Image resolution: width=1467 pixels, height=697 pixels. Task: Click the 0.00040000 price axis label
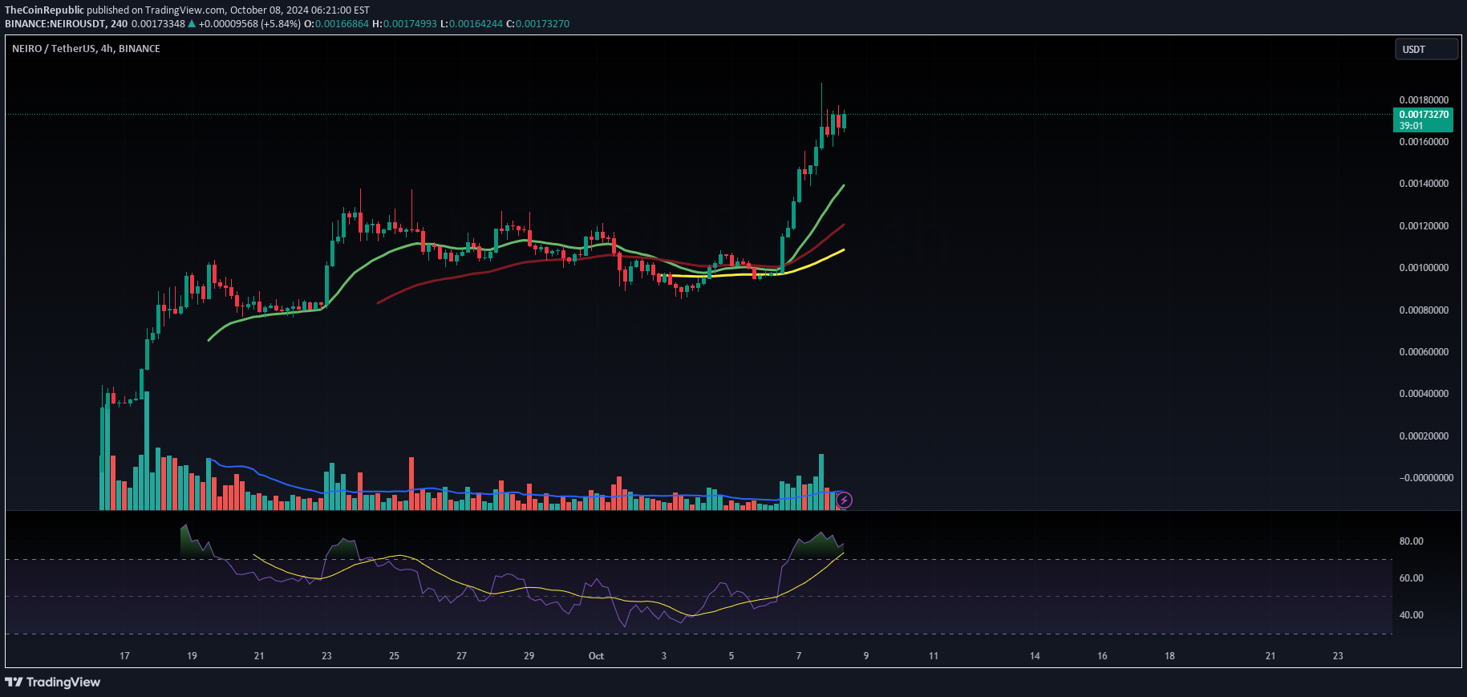coord(1424,394)
